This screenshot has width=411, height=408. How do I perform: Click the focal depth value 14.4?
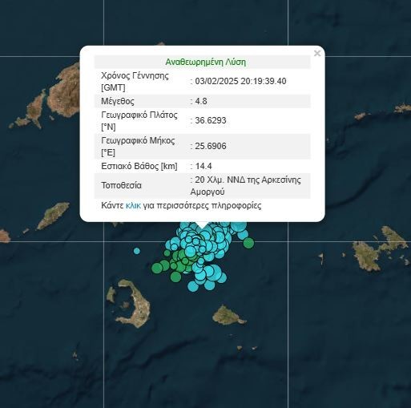coord(203,166)
